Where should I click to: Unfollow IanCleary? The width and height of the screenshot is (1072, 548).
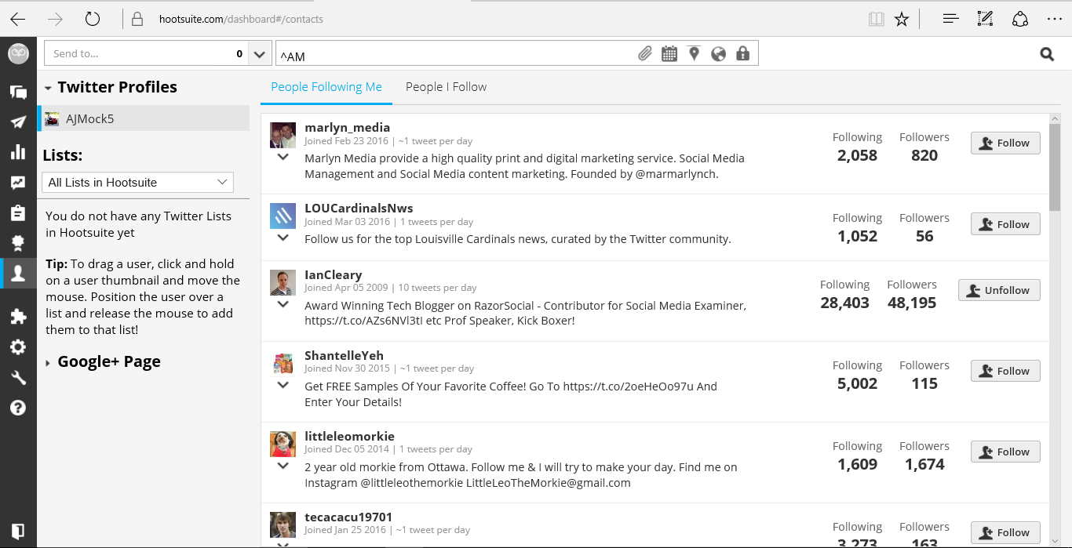click(x=999, y=290)
